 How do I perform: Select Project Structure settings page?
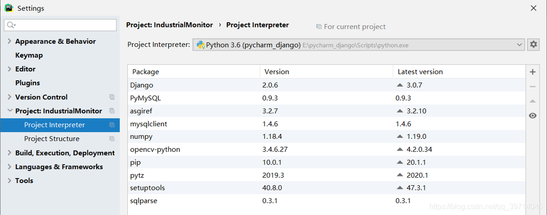coord(52,139)
